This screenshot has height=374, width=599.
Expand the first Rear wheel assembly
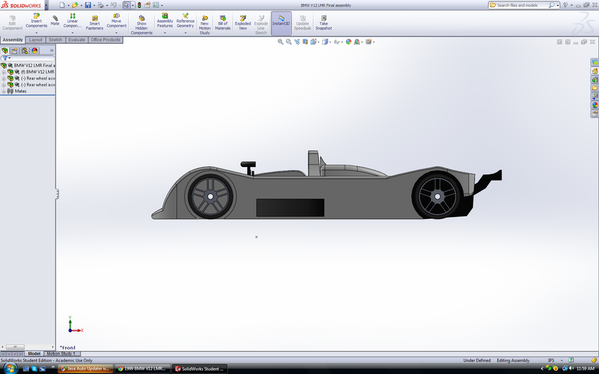(4, 79)
